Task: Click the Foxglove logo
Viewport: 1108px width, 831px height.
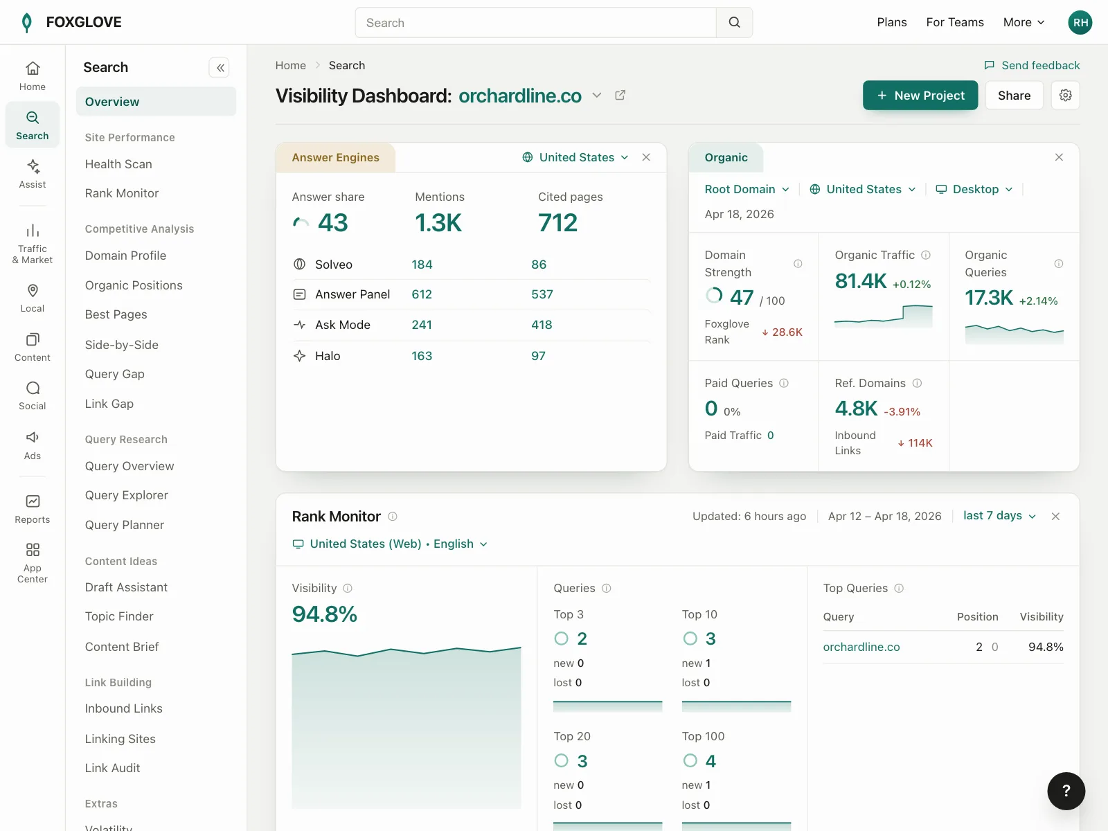Action: (71, 22)
